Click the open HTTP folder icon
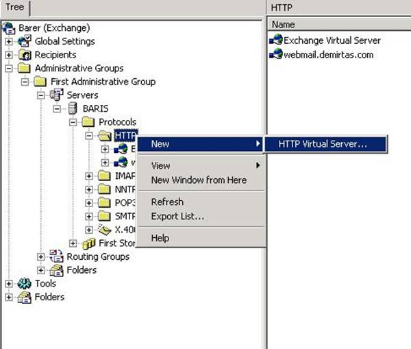Screen dimensions: 411x349 (105, 136)
